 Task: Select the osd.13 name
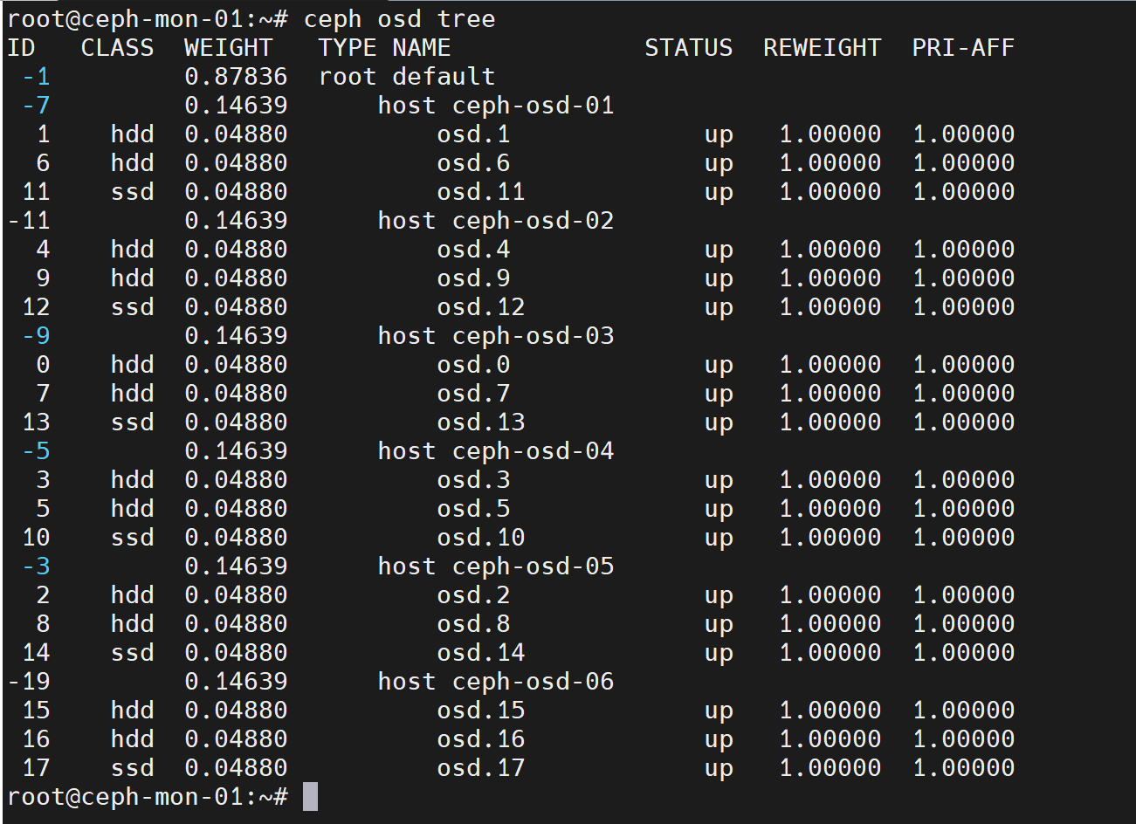point(481,422)
